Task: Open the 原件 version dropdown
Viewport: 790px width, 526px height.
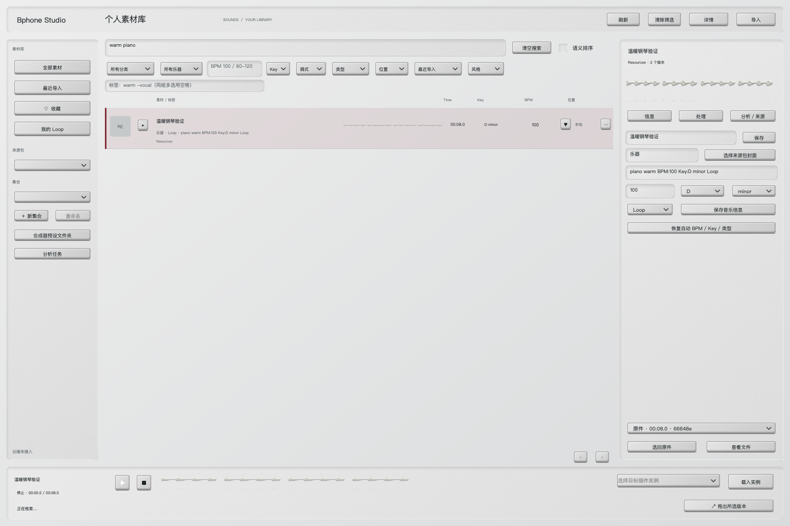Action: coord(702,428)
